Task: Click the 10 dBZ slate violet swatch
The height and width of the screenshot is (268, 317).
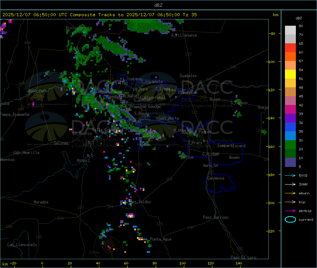Action: (x=290, y=162)
